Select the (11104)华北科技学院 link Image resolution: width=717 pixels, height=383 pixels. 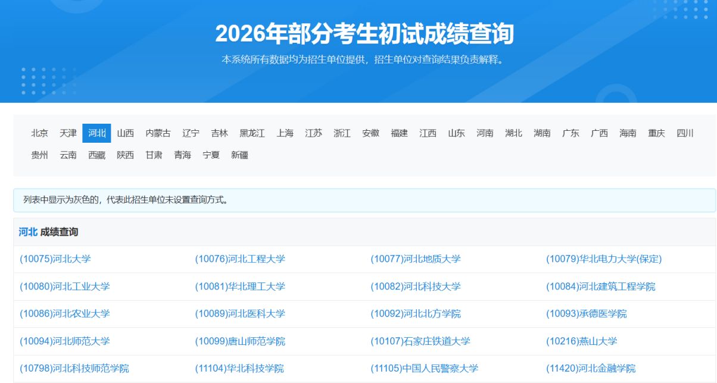[239, 369]
